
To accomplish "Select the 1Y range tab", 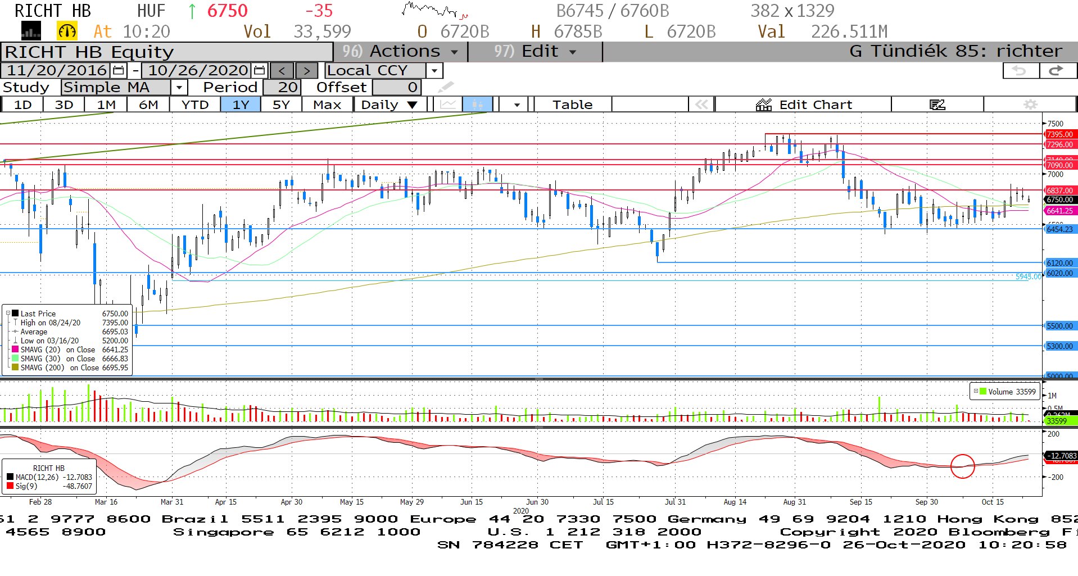I will coord(240,105).
